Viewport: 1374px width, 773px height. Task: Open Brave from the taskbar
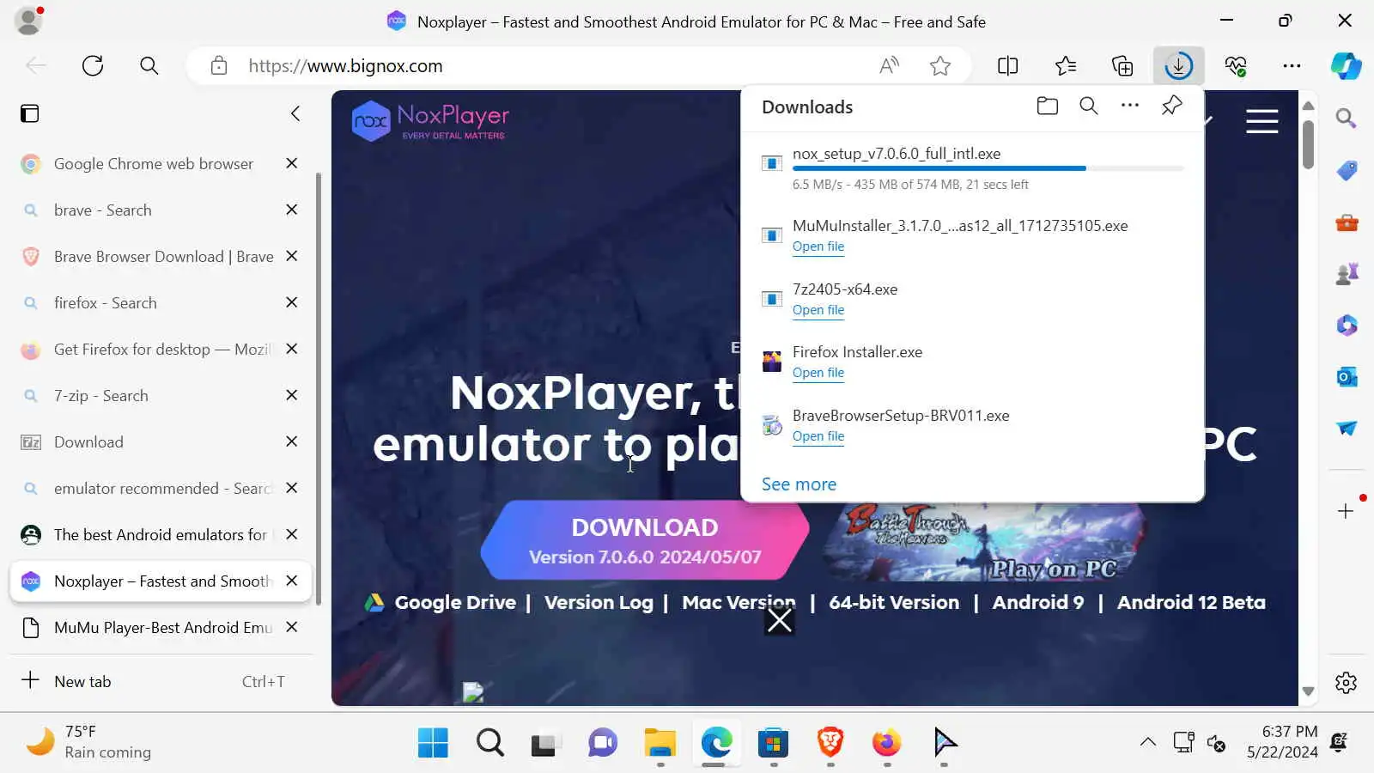pos(830,742)
